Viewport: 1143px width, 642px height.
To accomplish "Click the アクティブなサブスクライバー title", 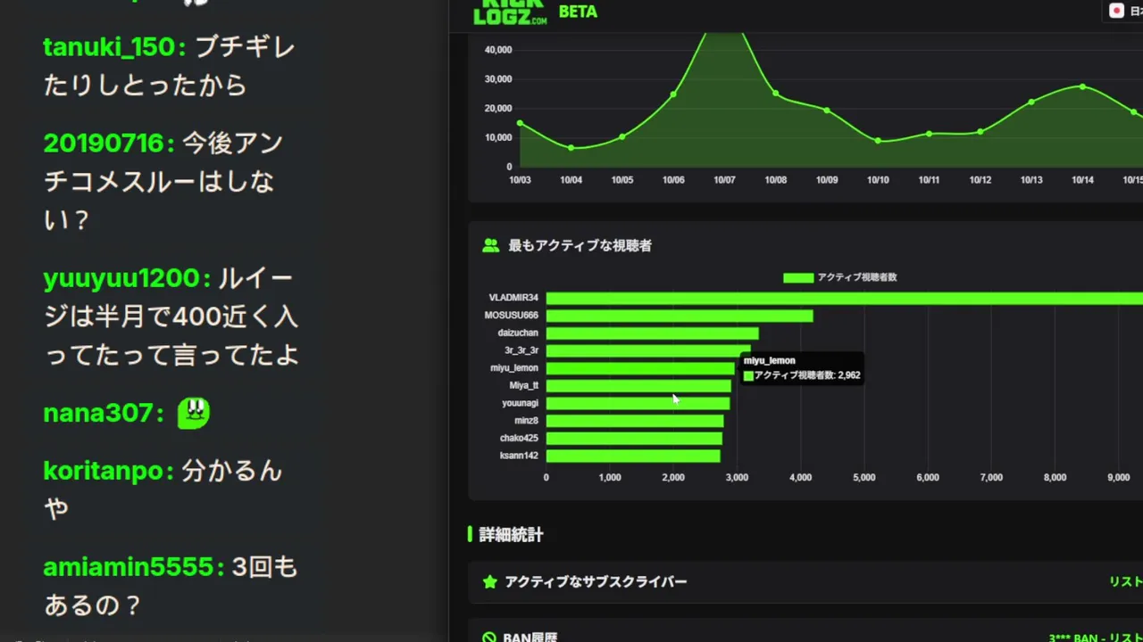I will 596,581.
